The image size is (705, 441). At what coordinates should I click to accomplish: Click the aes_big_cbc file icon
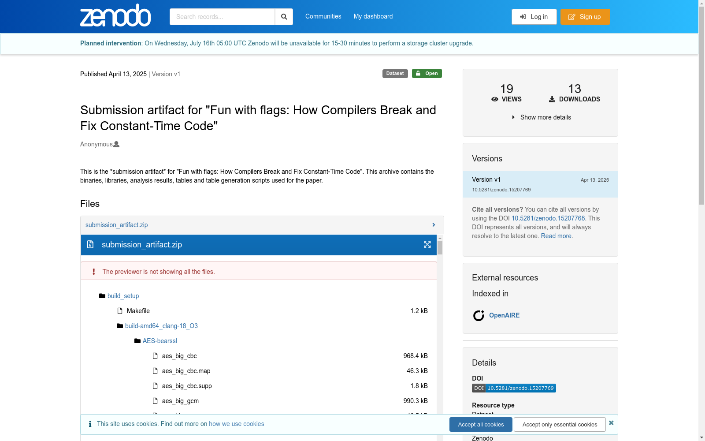coord(155,356)
